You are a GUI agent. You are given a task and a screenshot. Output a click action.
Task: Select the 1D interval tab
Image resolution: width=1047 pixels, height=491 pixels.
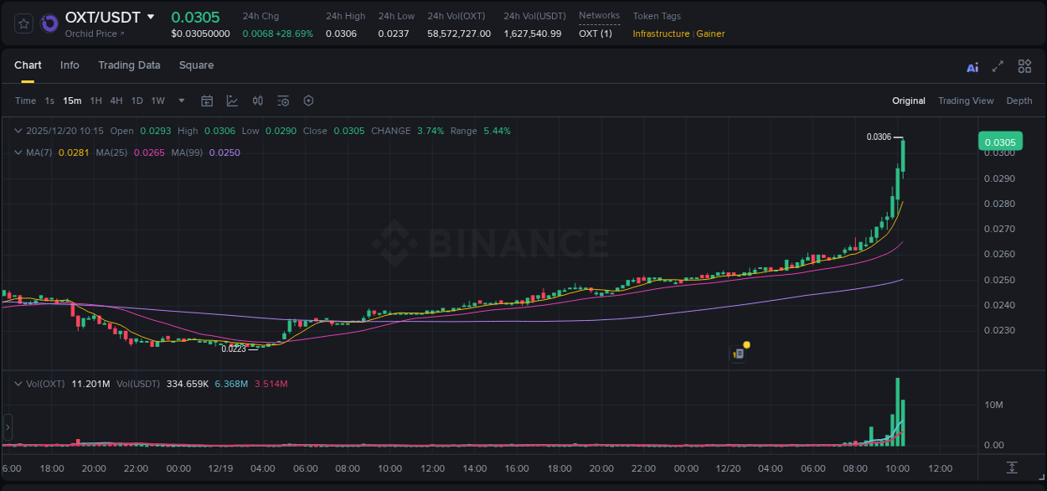(137, 101)
